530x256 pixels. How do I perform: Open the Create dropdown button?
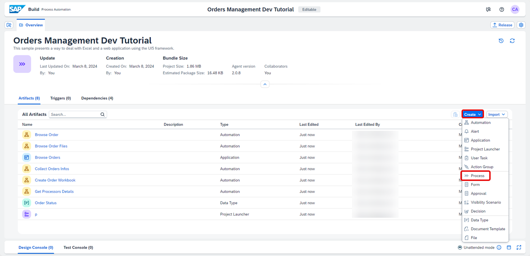(473, 114)
